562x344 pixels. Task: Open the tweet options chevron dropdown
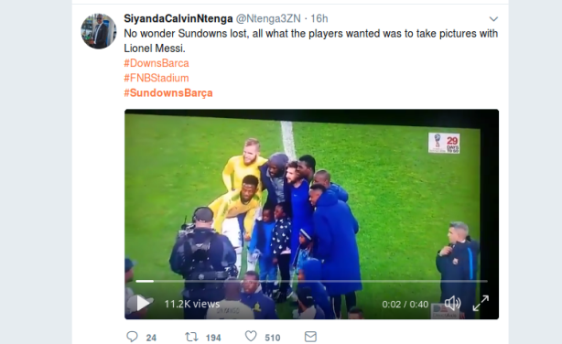coord(493,19)
